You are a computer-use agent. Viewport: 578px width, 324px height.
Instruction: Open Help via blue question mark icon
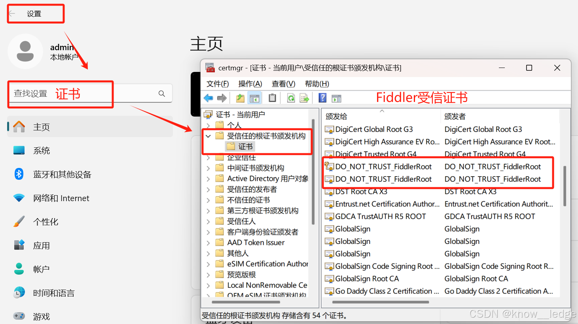pyautogui.click(x=323, y=98)
